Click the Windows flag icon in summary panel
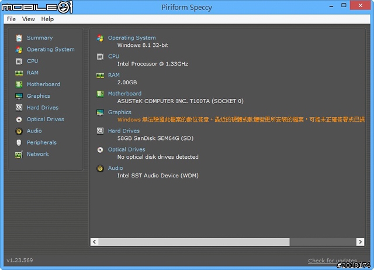The height and width of the screenshot is (270, 374). 100,38
